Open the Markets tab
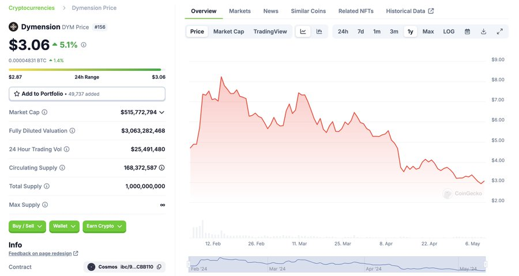The image size is (519, 276). (x=240, y=11)
